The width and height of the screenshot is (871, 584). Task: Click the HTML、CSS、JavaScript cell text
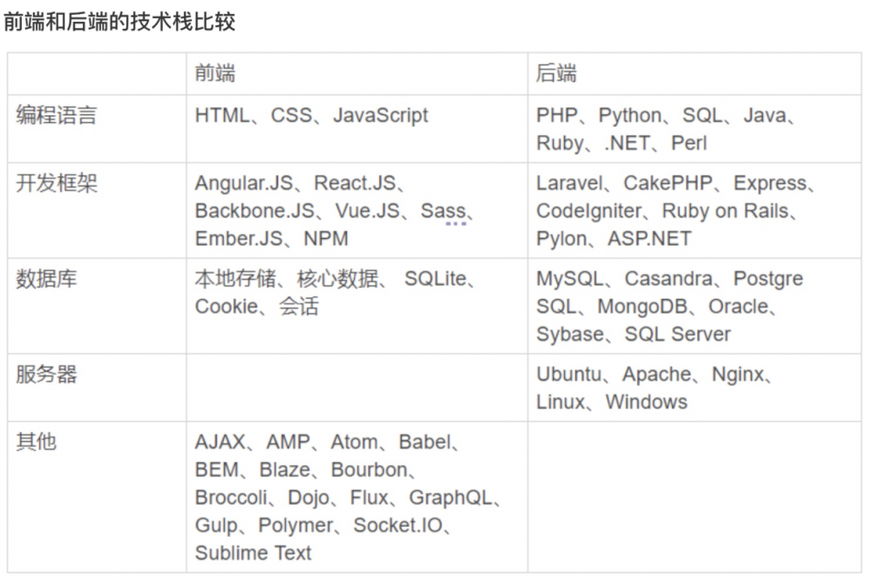(x=311, y=115)
